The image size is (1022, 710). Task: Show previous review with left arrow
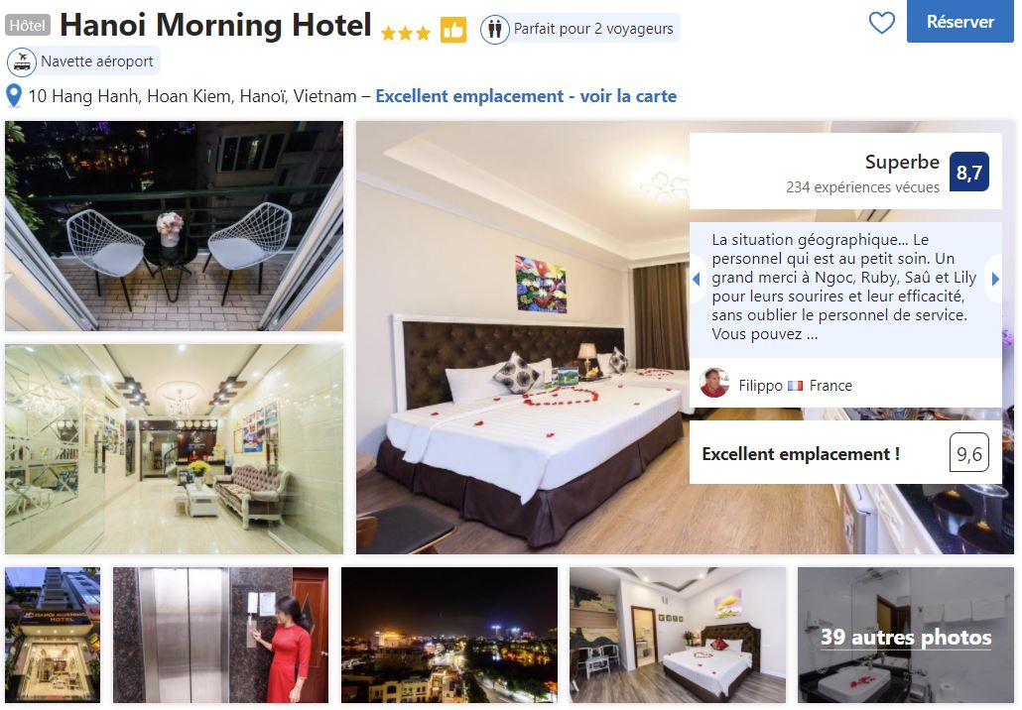click(697, 279)
